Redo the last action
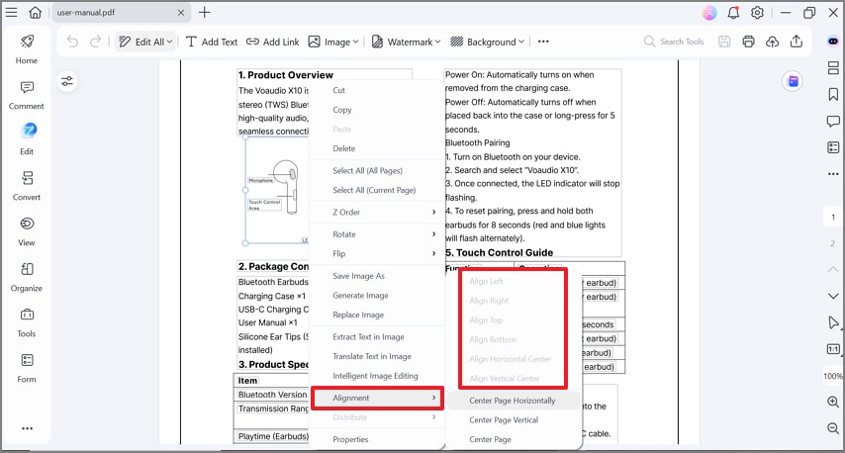845x453 pixels. coord(95,42)
